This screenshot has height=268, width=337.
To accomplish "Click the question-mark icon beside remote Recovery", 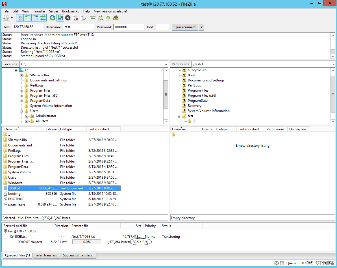I will pyautogui.click(x=184, y=106).
